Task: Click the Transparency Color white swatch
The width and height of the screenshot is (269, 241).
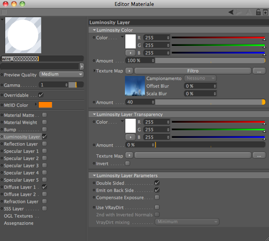Action: click(x=131, y=126)
